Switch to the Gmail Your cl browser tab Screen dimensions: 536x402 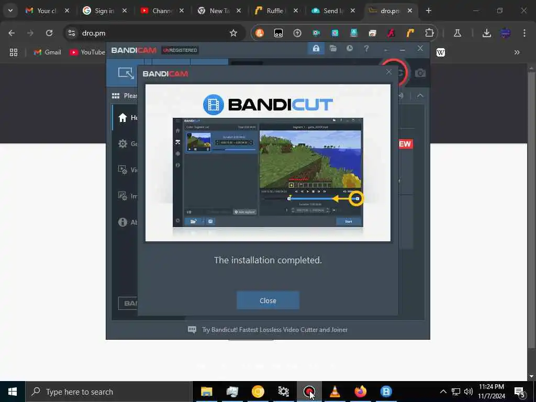click(48, 11)
